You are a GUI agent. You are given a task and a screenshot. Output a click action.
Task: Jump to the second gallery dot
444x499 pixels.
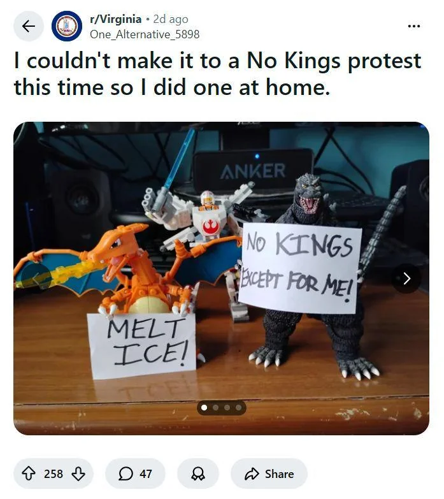[215, 407]
